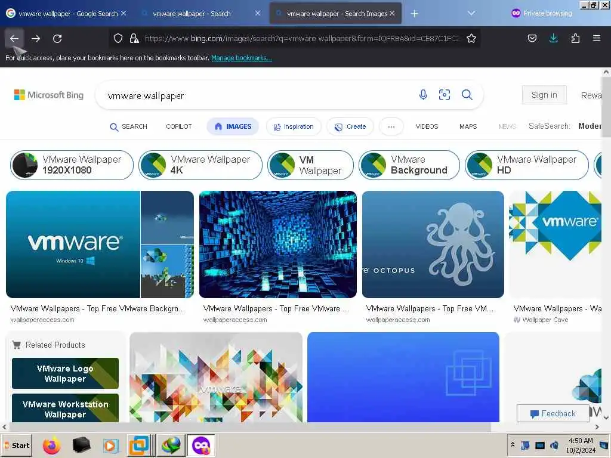Open the SafeSearch Moderate dropdown
The image size is (611, 458).
pyautogui.click(x=565, y=126)
